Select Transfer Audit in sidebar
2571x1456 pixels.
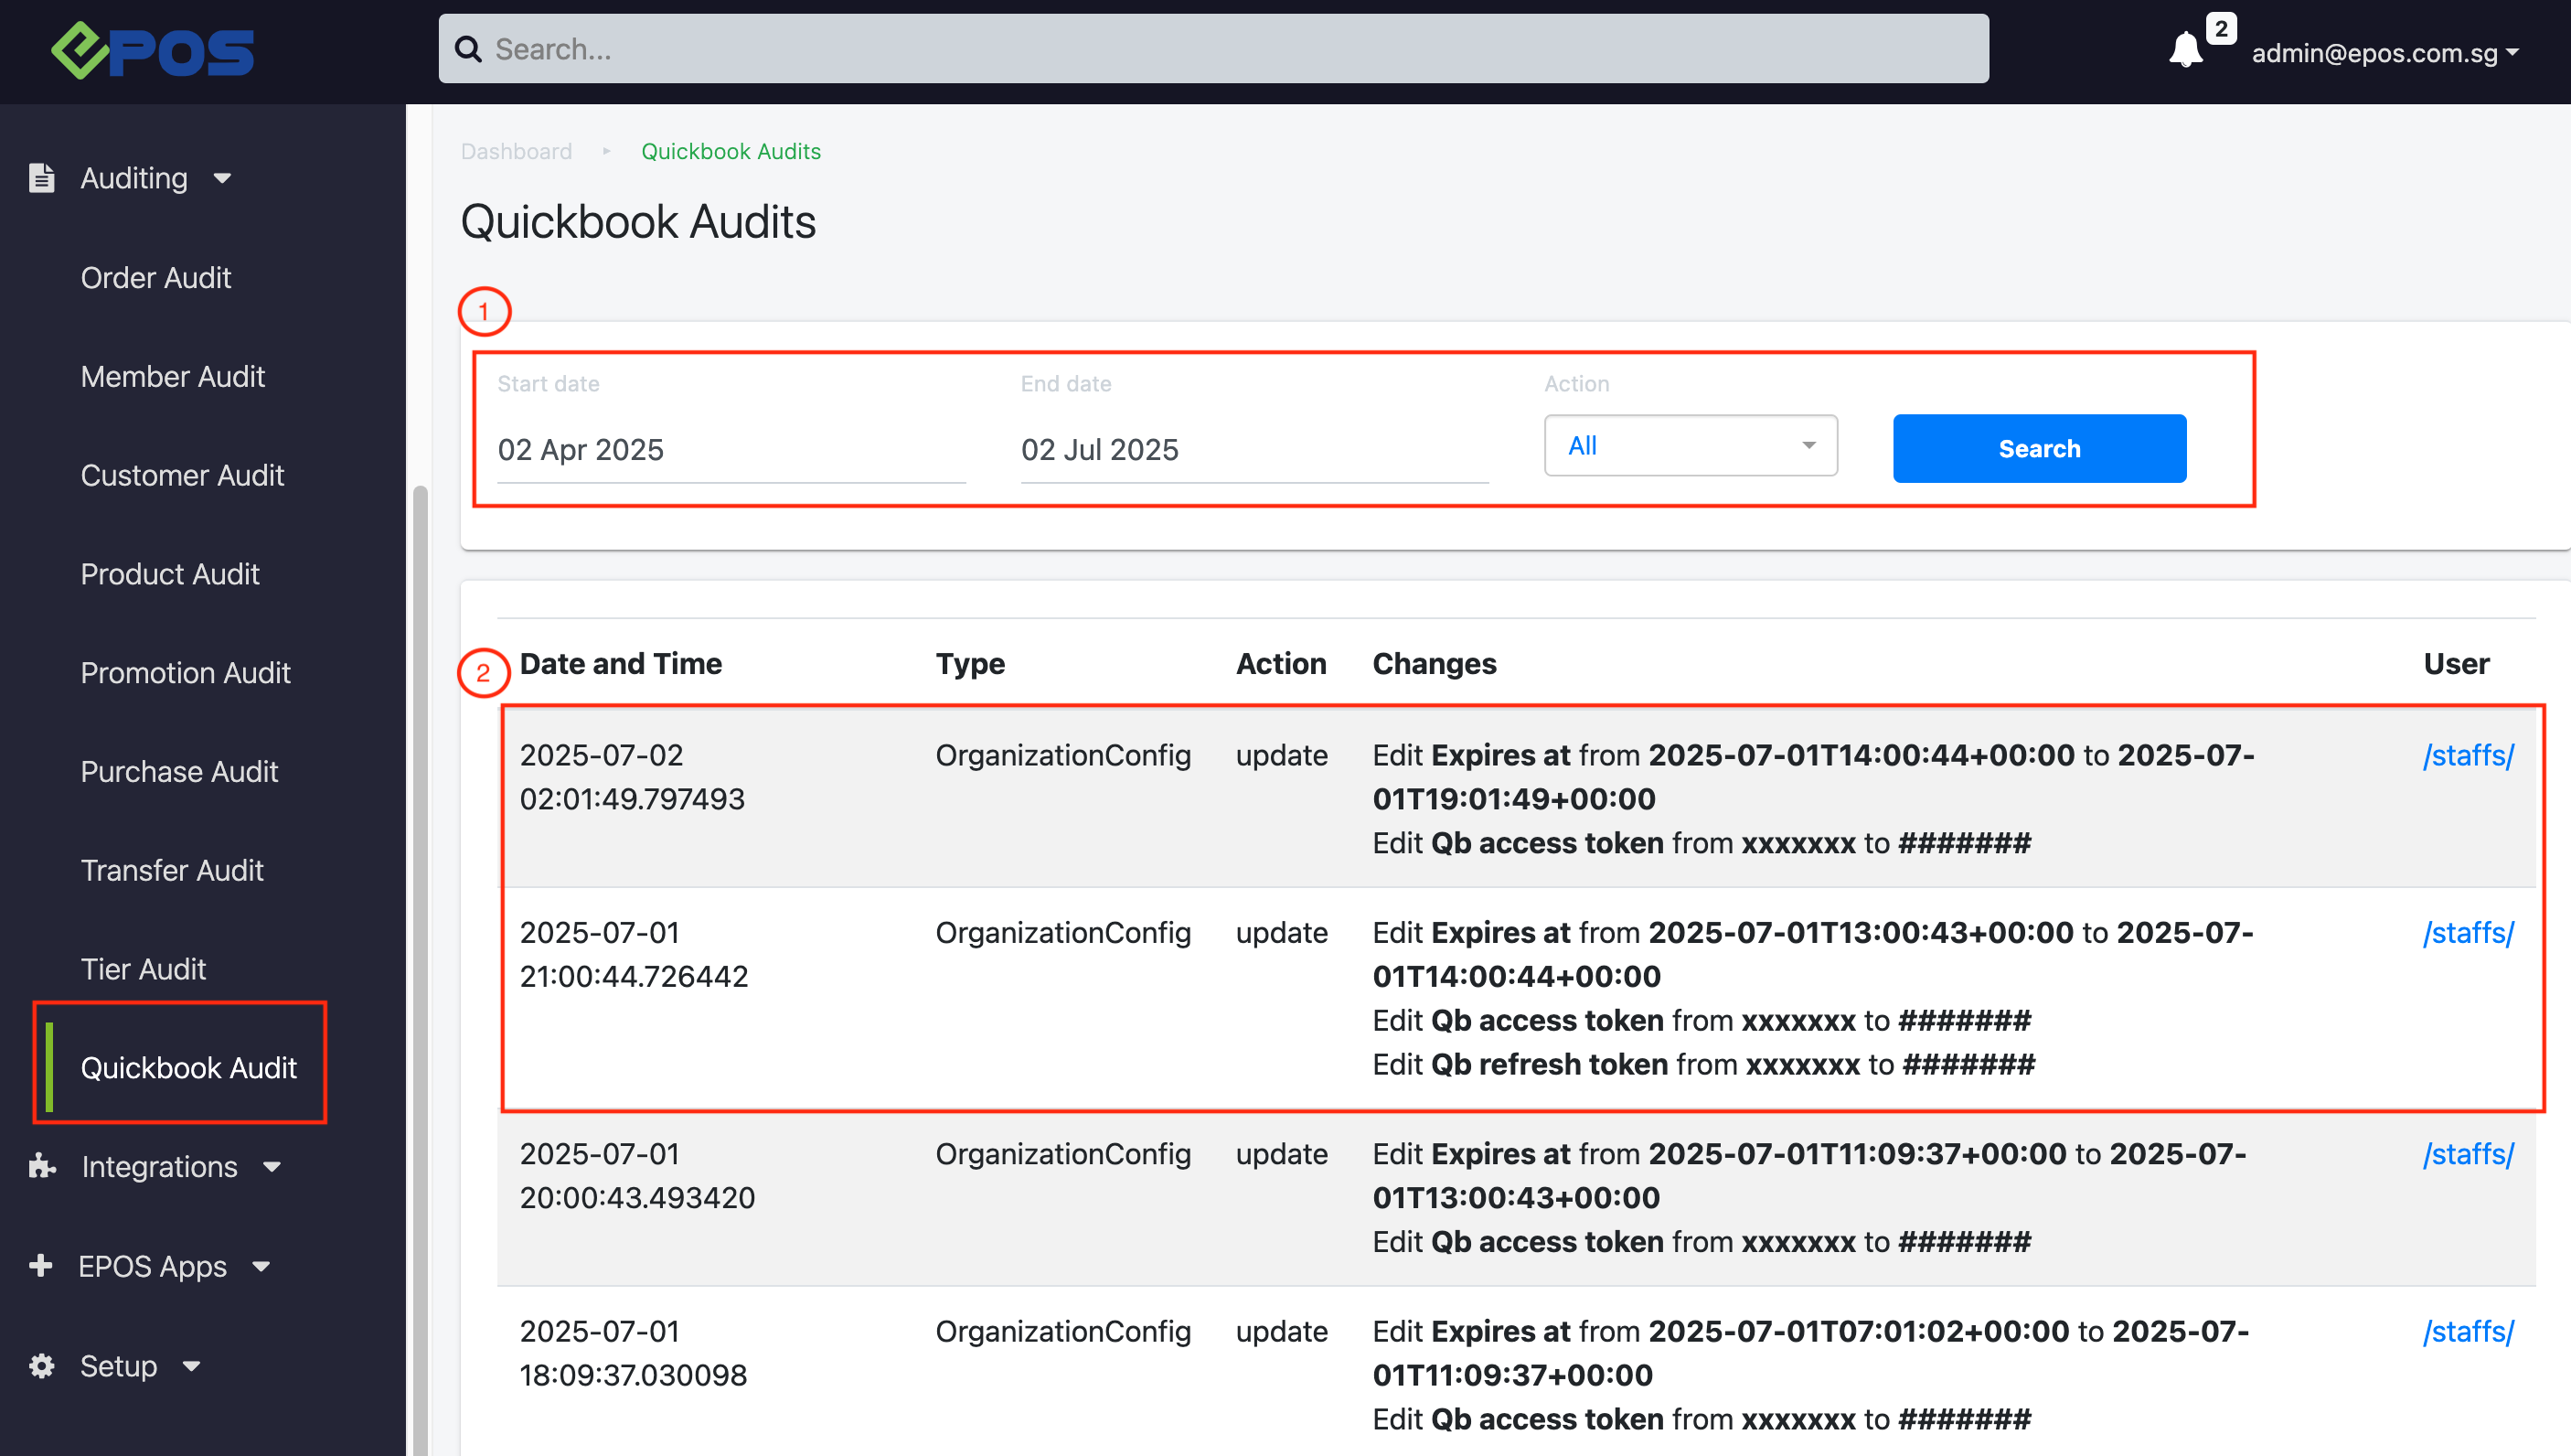click(x=172, y=870)
